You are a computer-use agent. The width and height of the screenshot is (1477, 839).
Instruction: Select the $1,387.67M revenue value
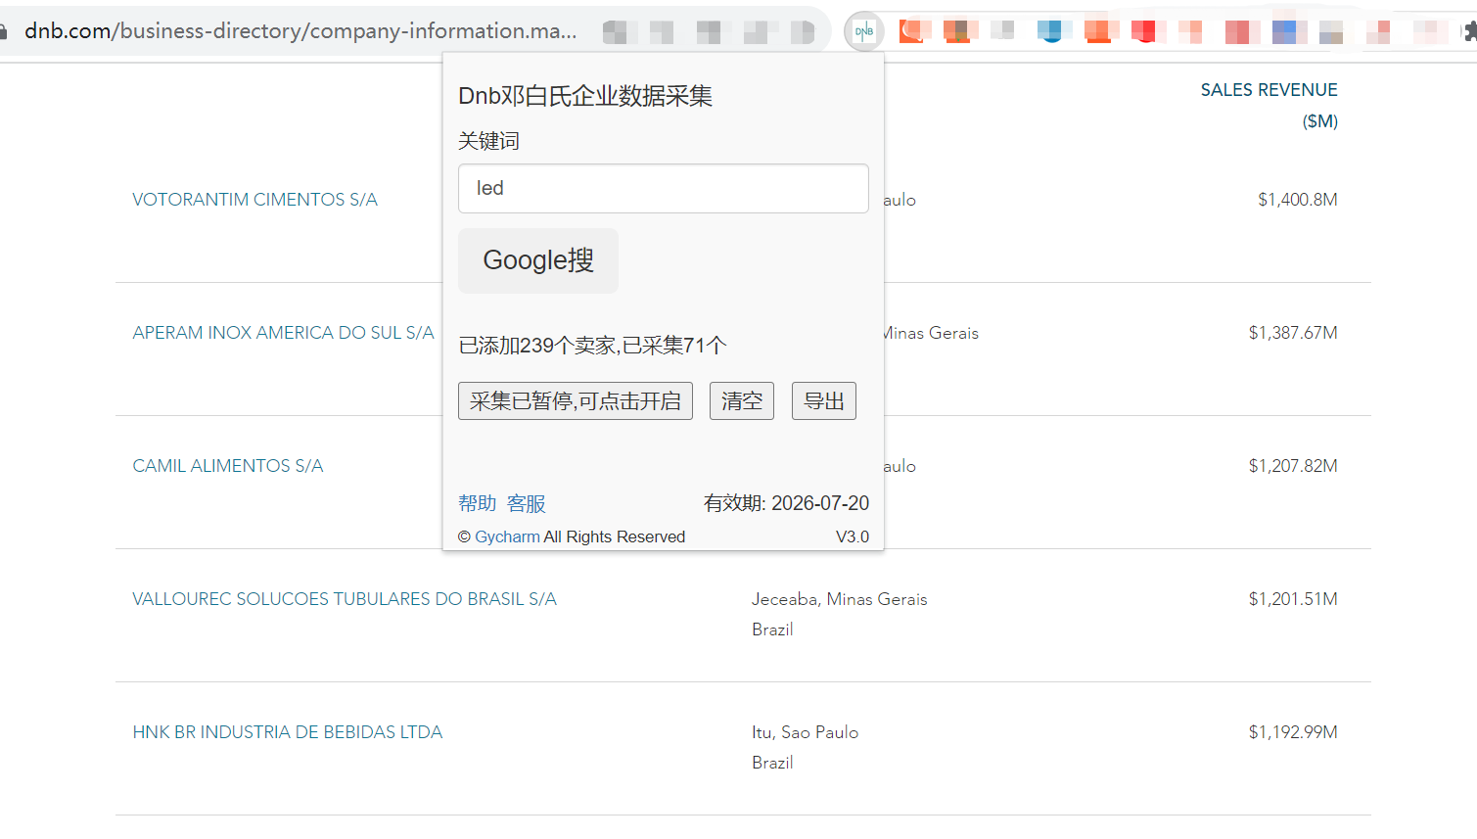(1293, 333)
